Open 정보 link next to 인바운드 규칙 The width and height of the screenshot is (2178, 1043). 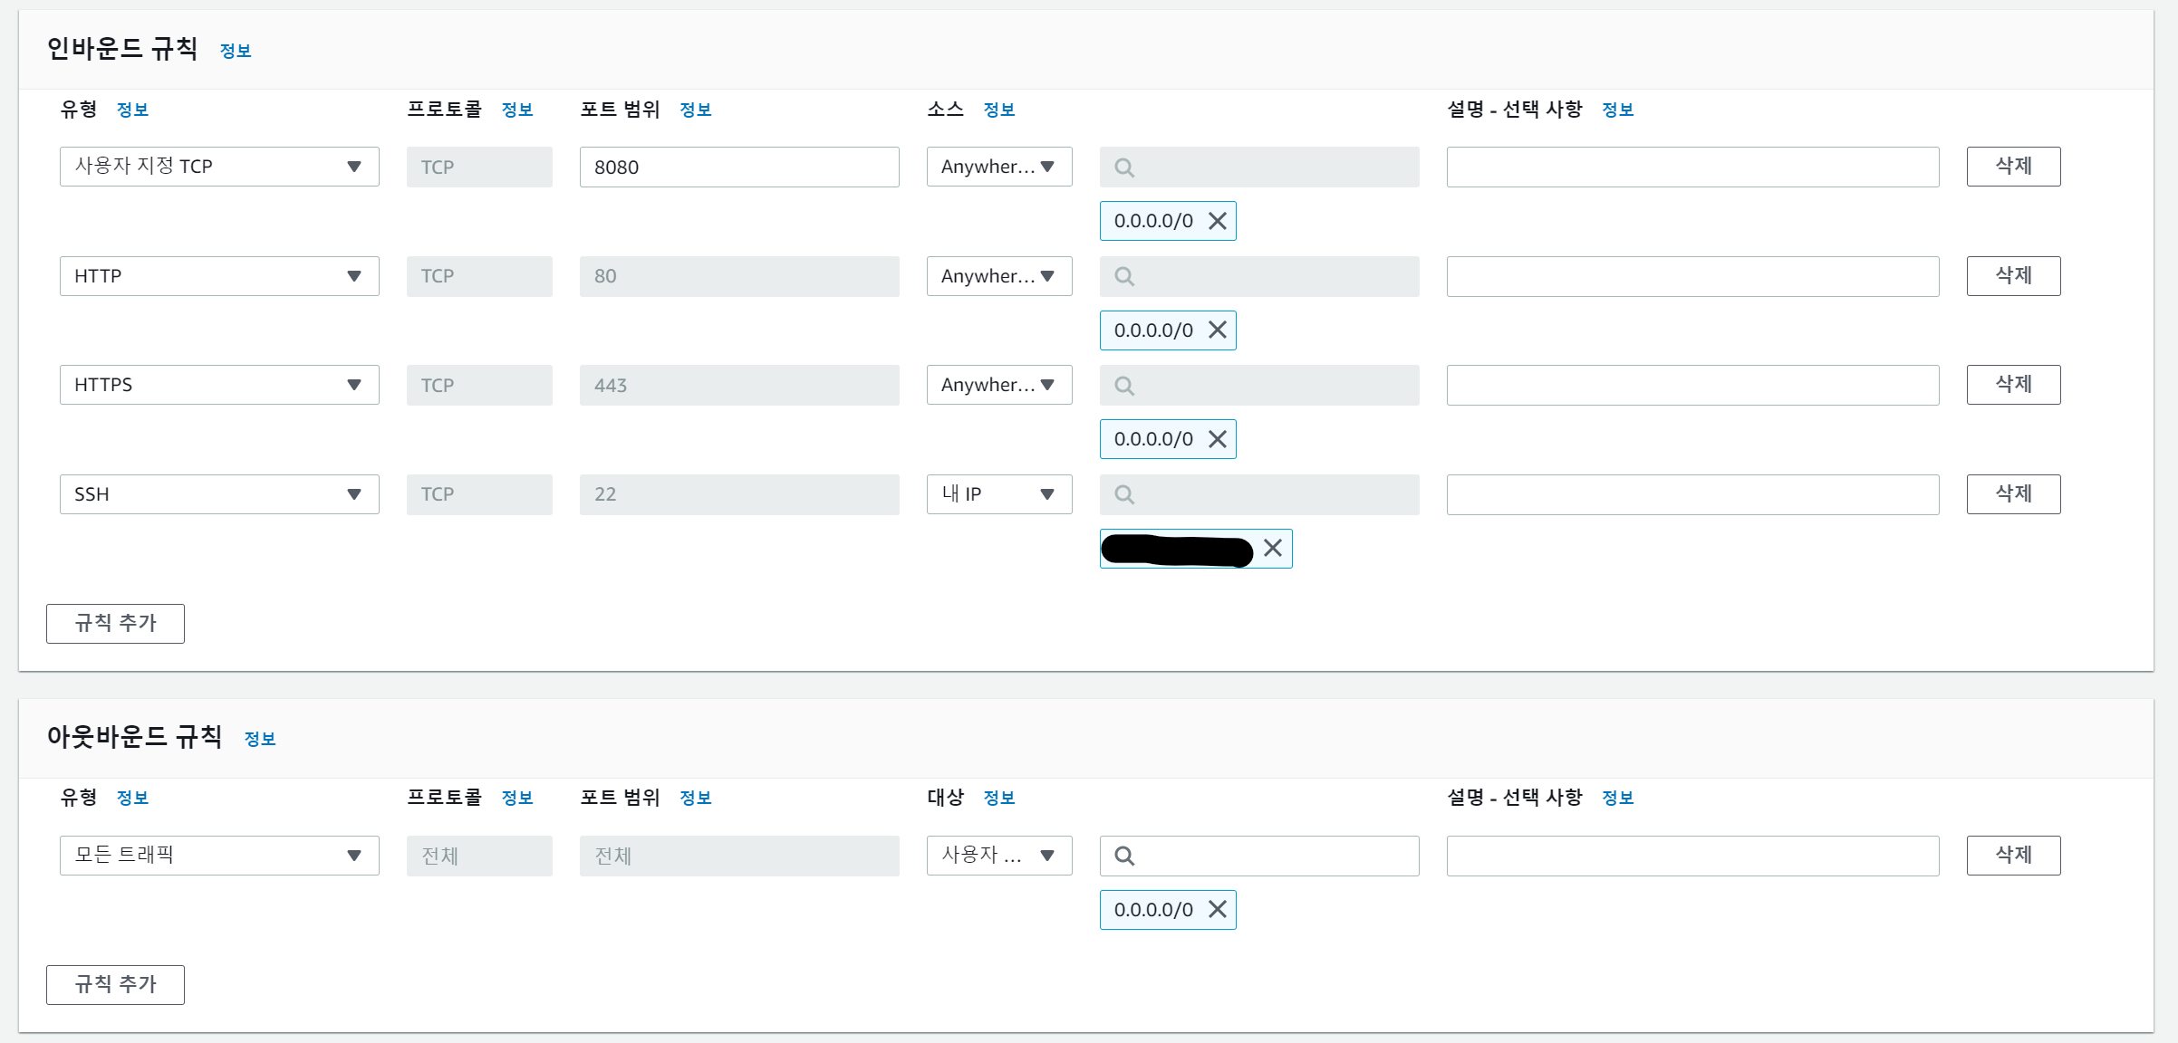236,52
